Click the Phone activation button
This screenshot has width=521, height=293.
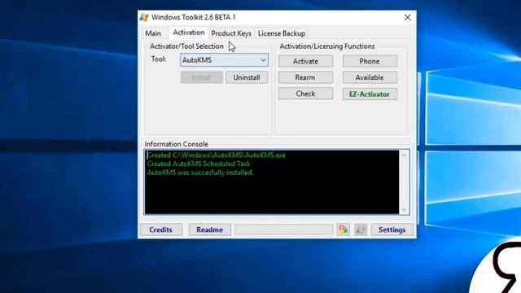click(370, 61)
